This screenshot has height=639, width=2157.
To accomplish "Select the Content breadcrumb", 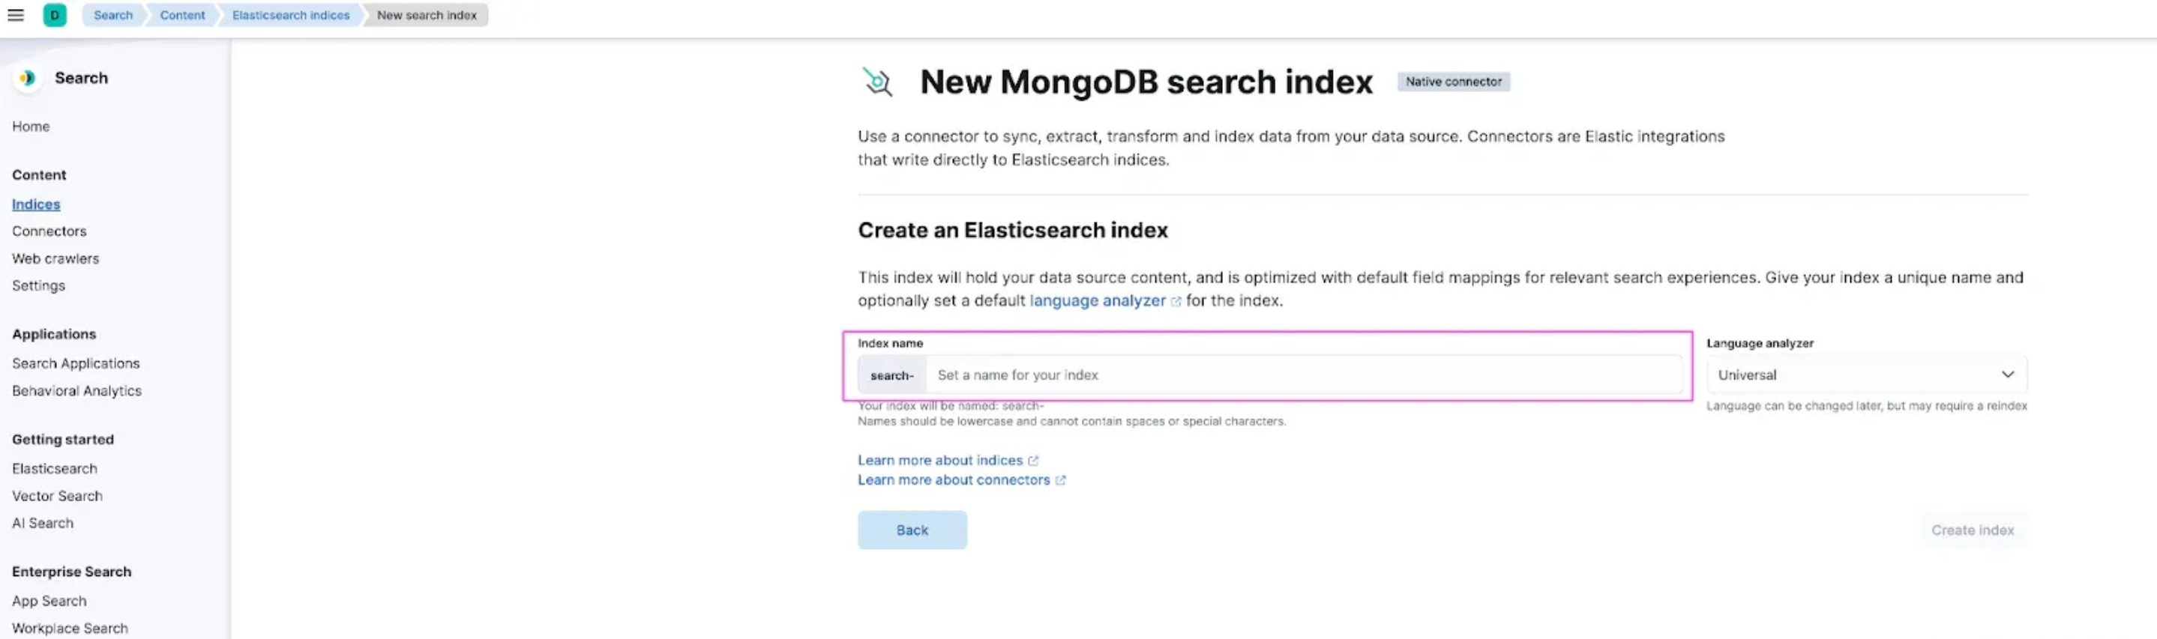I will pos(181,15).
